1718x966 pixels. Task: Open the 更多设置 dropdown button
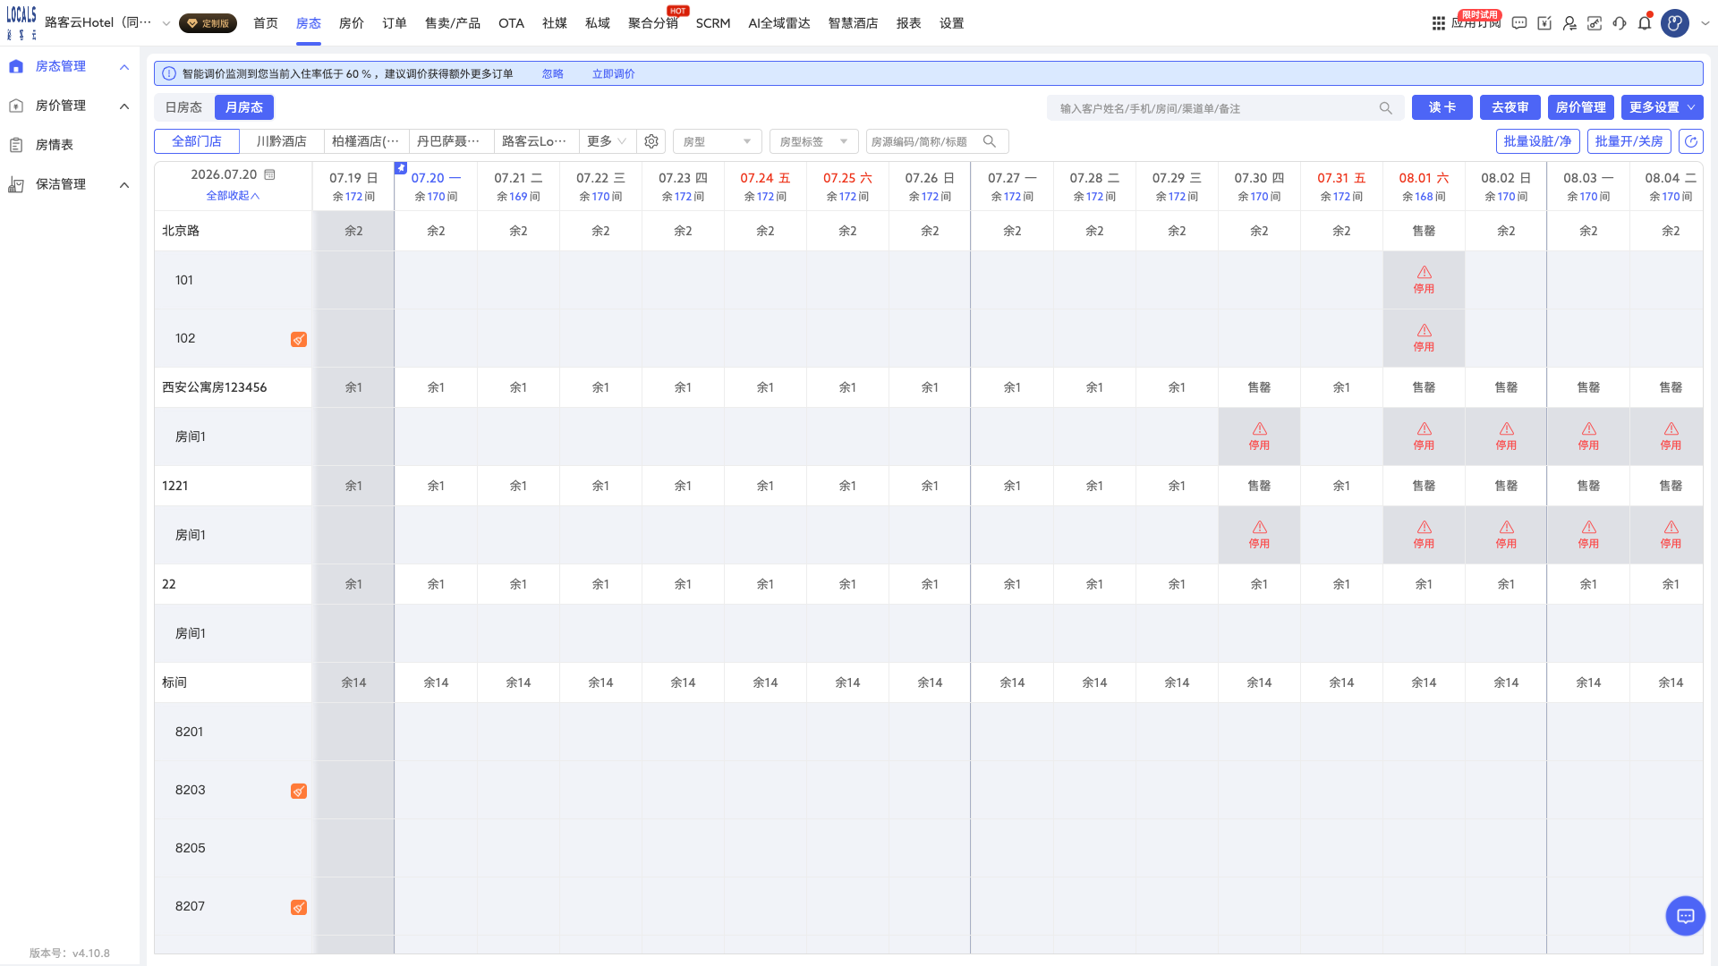click(1662, 107)
